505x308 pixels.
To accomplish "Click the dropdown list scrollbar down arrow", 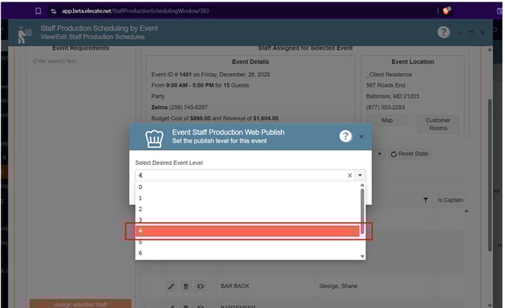I will [363, 256].
